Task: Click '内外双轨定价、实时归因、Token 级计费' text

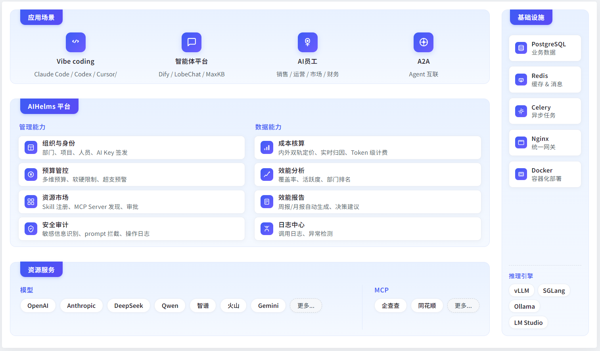Action: pyautogui.click(x=333, y=152)
